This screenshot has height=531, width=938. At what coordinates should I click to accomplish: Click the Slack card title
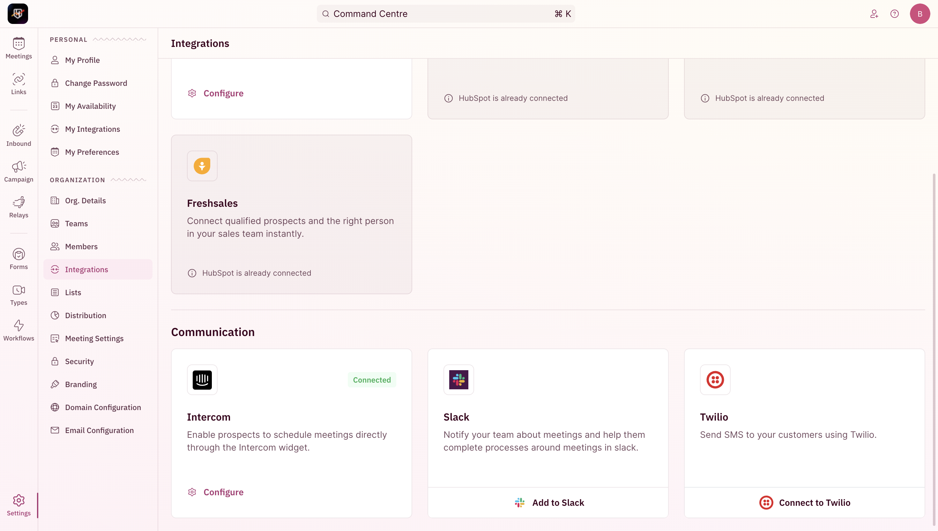point(456,417)
